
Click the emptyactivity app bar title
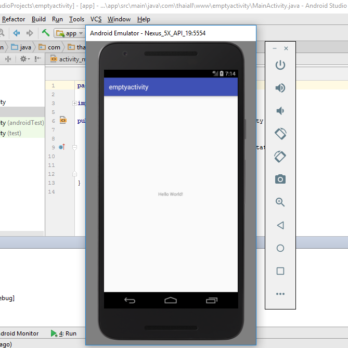tap(128, 87)
